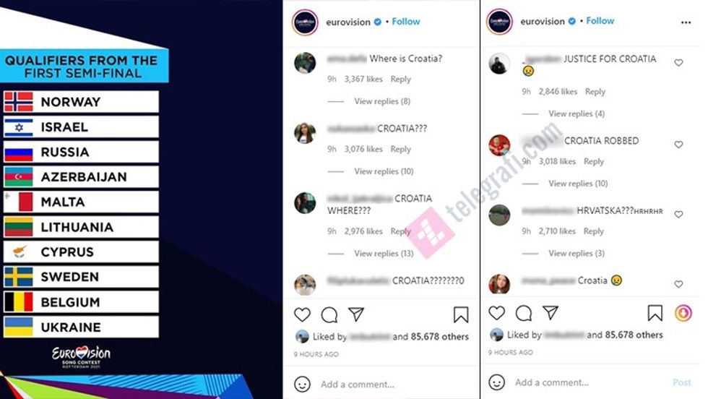Like the post in the middle panel
The width and height of the screenshot is (708, 399).
[302, 314]
